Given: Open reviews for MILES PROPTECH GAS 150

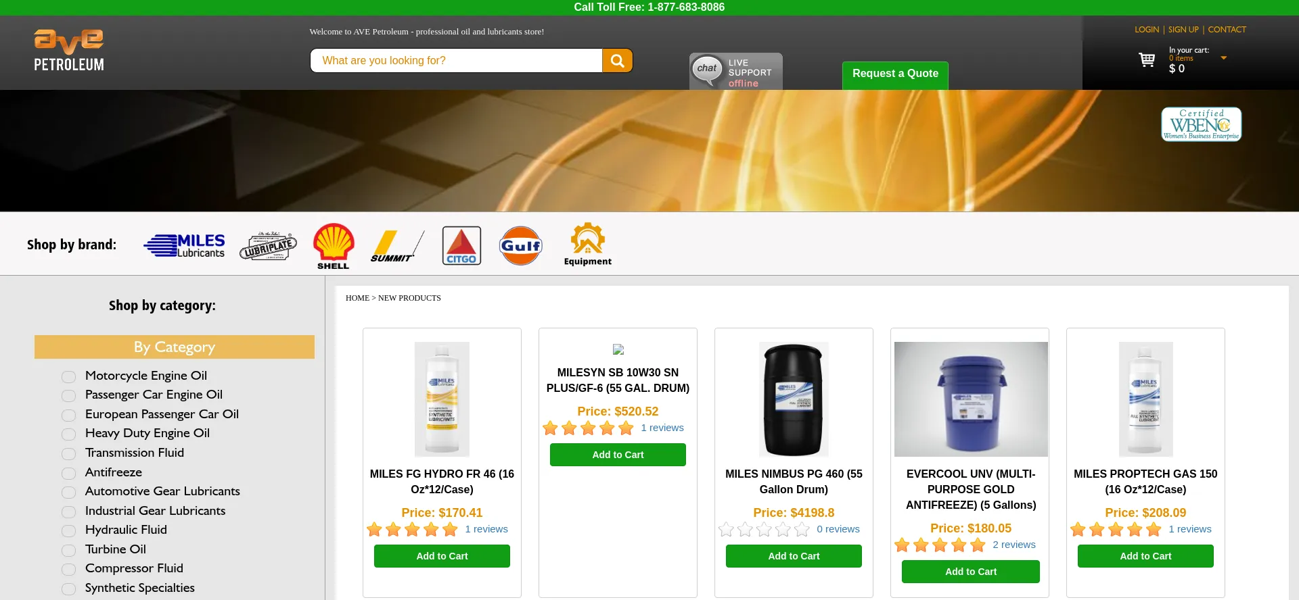Looking at the screenshot, I should (x=1190, y=529).
